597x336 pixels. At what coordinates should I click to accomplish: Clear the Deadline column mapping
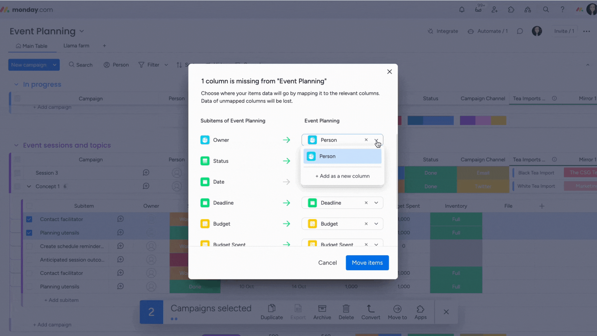(366, 203)
